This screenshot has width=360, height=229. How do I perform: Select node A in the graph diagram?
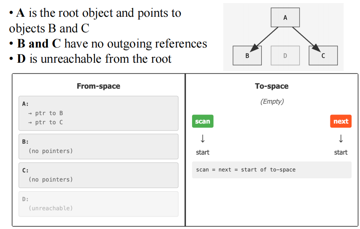pyautogui.click(x=285, y=18)
